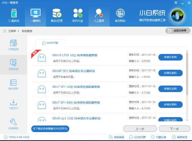This screenshot has width=192, height=141.
Task: Click 主菜单 in the breadcrumb
Action: click(12, 31)
